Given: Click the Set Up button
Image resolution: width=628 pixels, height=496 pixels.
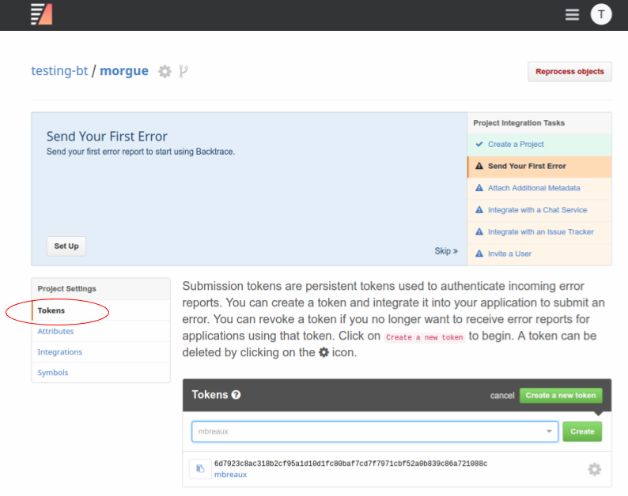Looking at the screenshot, I should pos(66,246).
